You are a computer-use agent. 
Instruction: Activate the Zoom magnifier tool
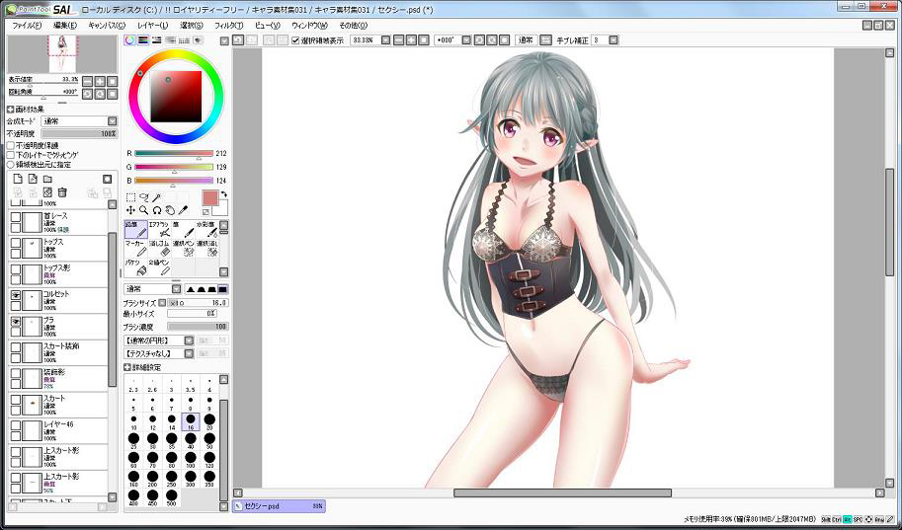pyautogui.click(x=143, y=210)
